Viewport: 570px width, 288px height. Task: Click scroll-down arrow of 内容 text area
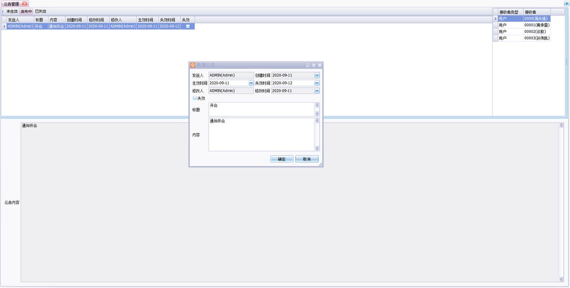click(317, 149)
